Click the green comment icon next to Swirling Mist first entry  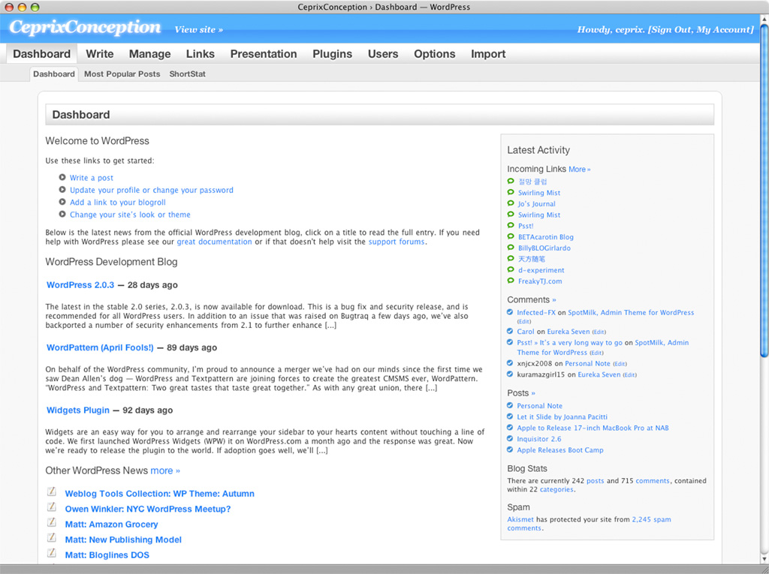(x=511, y=192)
